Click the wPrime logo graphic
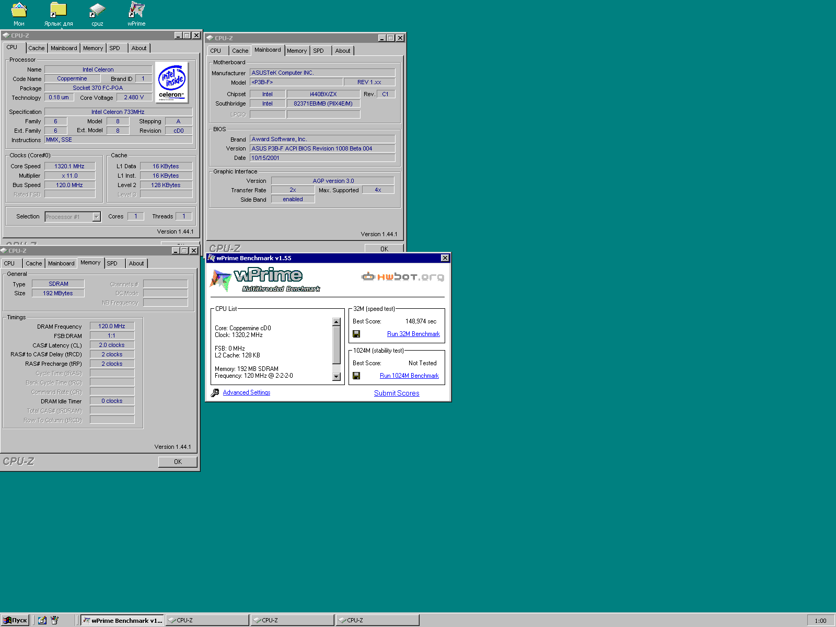The width and height of the screenshot is (836, 627). (x=264, y=280)
